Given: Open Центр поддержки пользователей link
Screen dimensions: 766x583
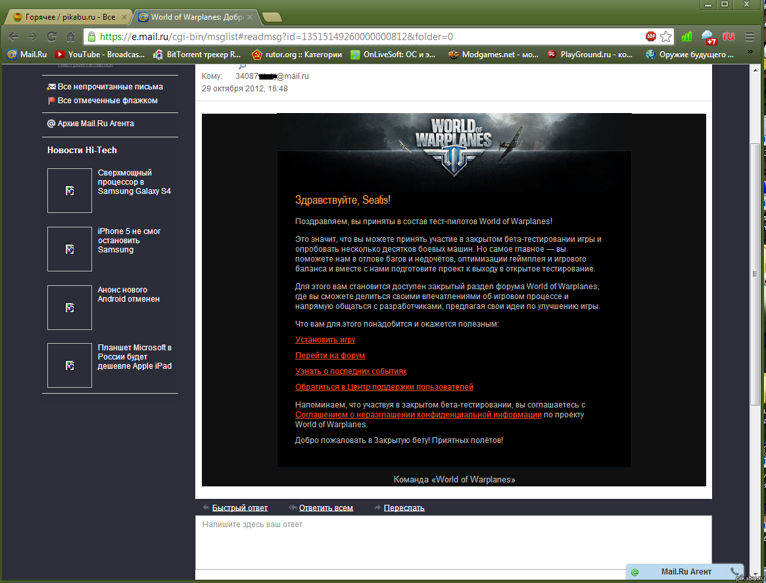Looking at the screenshot, I should pyautogui.click(x=385, y=386).
